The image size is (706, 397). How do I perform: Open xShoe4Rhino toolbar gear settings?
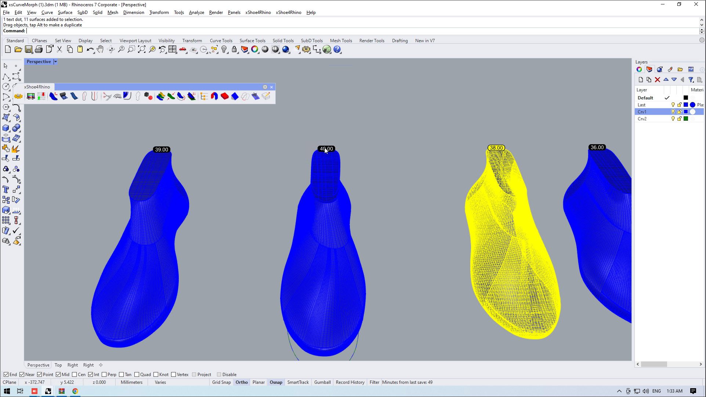click(265, 87)
